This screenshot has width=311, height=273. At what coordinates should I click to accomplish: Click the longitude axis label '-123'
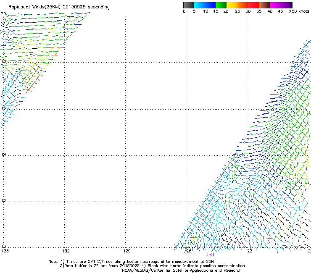pos(247,251)
